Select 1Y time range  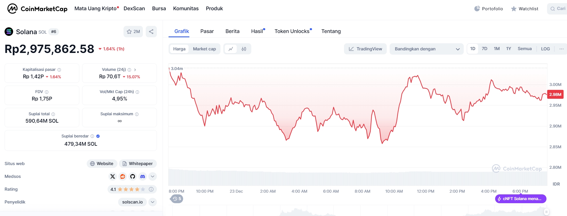coord(509,49)
